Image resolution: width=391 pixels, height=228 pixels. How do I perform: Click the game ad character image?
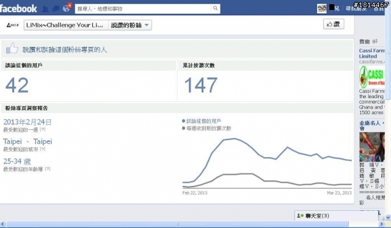click(372, 147)
